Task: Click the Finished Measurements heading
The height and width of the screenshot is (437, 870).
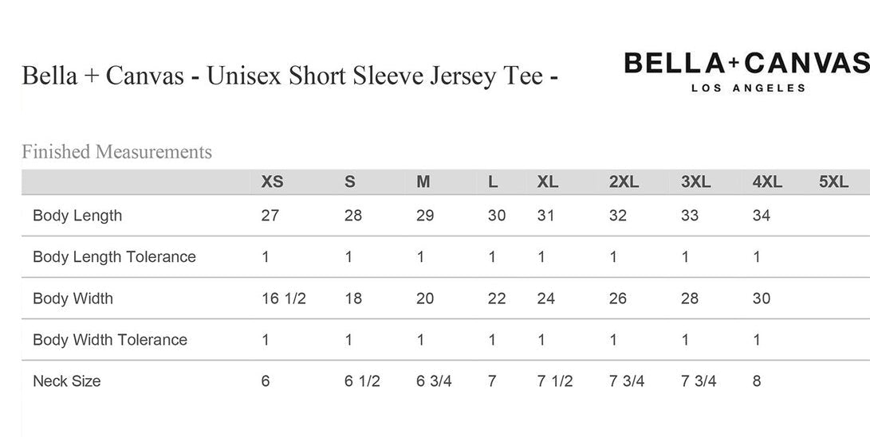Action: tap(116, 151)
